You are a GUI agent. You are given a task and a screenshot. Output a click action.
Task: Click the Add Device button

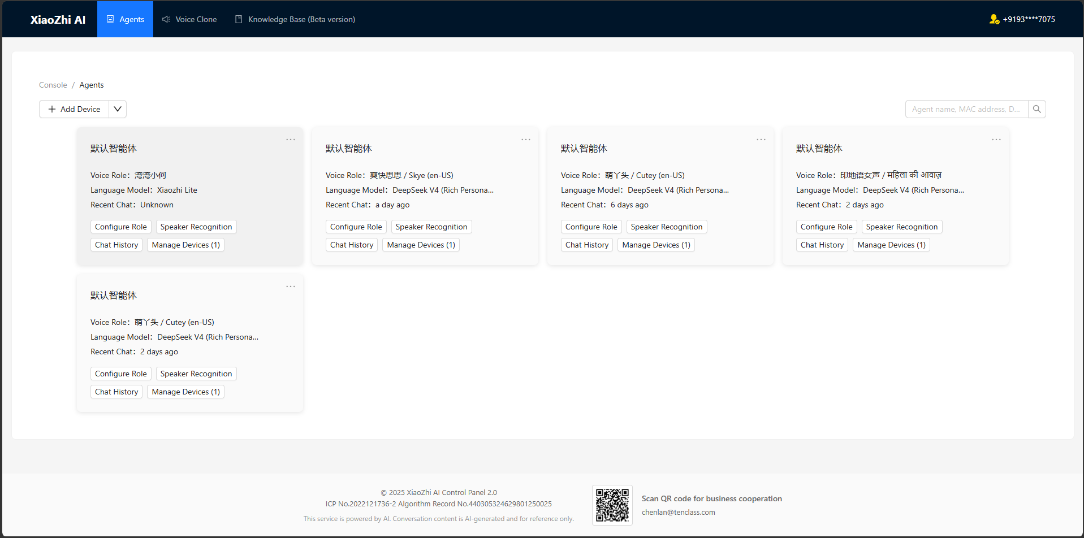(x=74, y=109)
